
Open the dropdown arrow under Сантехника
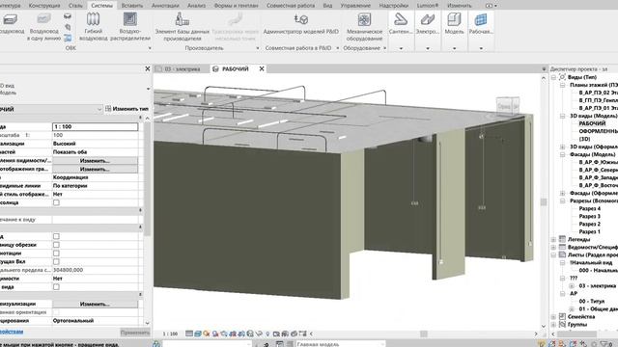click(x=401, y=48)
